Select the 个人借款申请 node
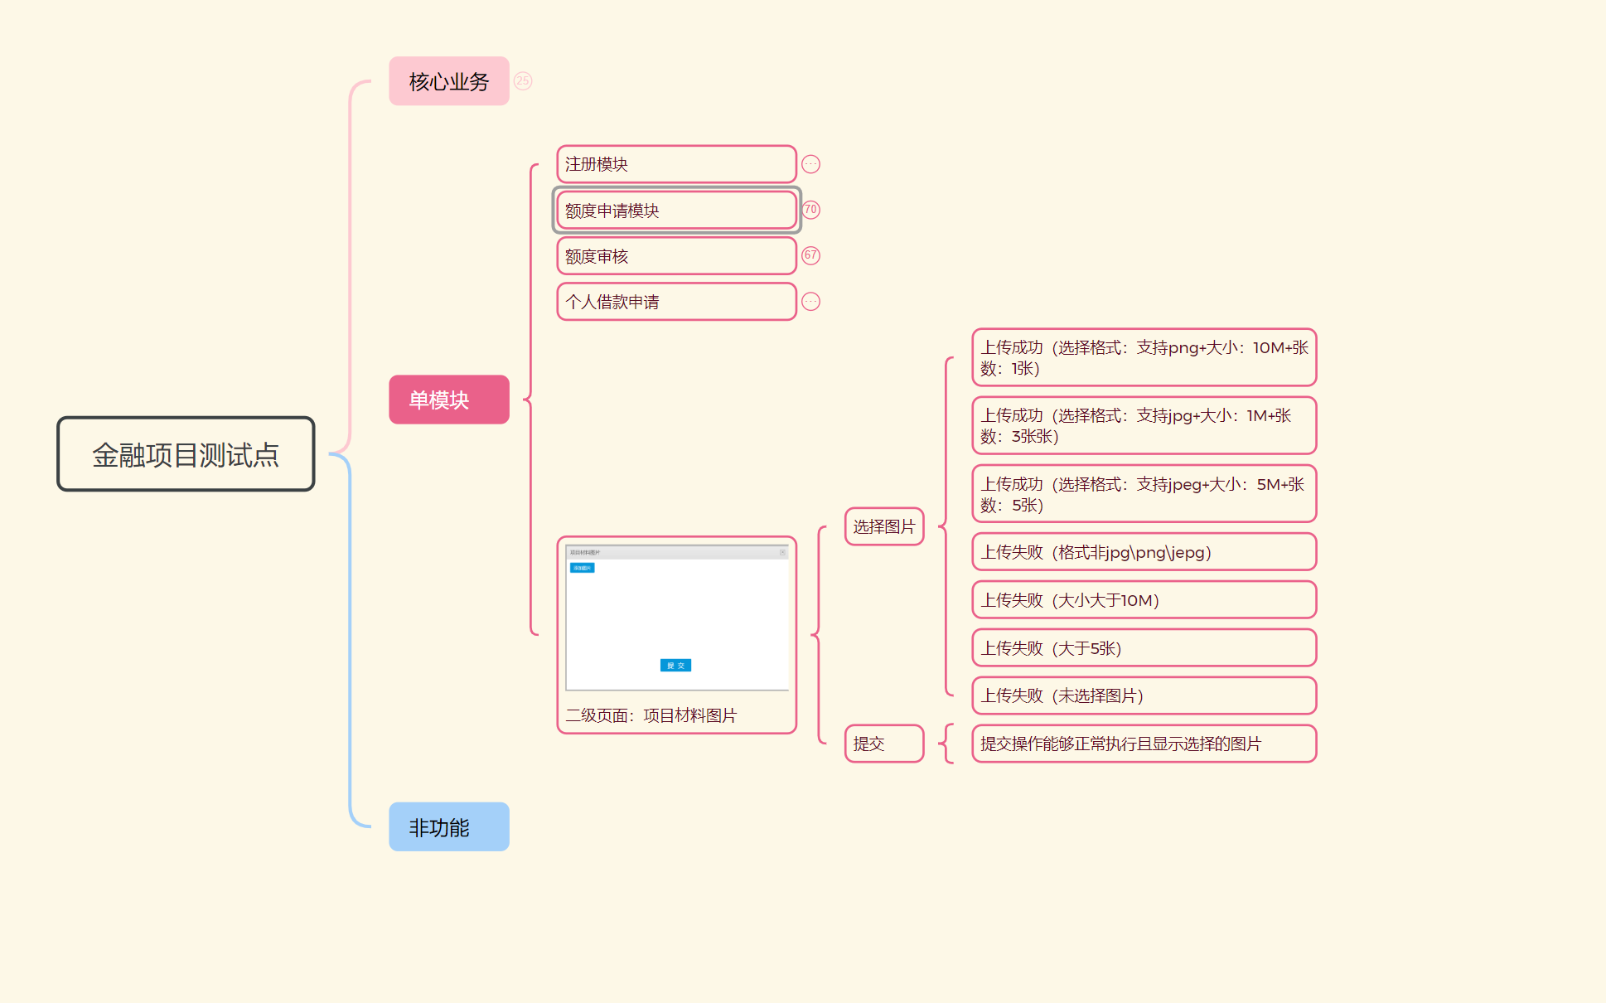The image size is (1606, 1003). point(675,302)
